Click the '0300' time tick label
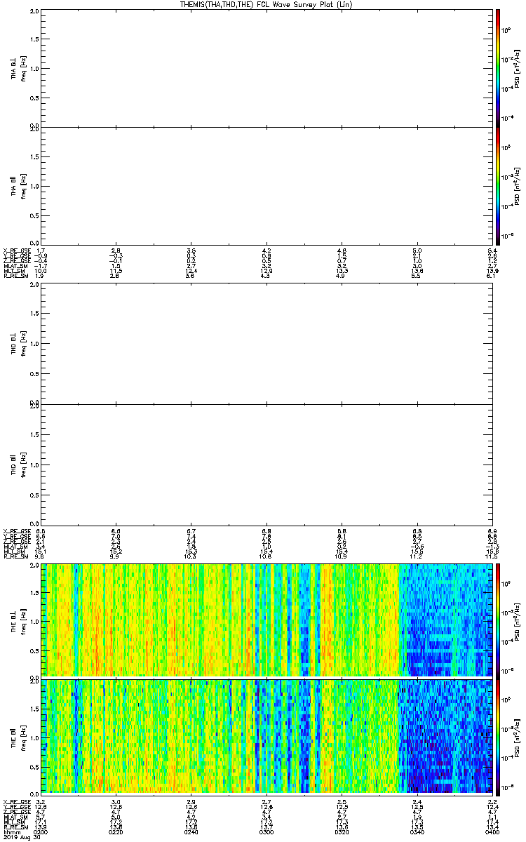This screenshot has width=526, height=842. pos(266,832)
